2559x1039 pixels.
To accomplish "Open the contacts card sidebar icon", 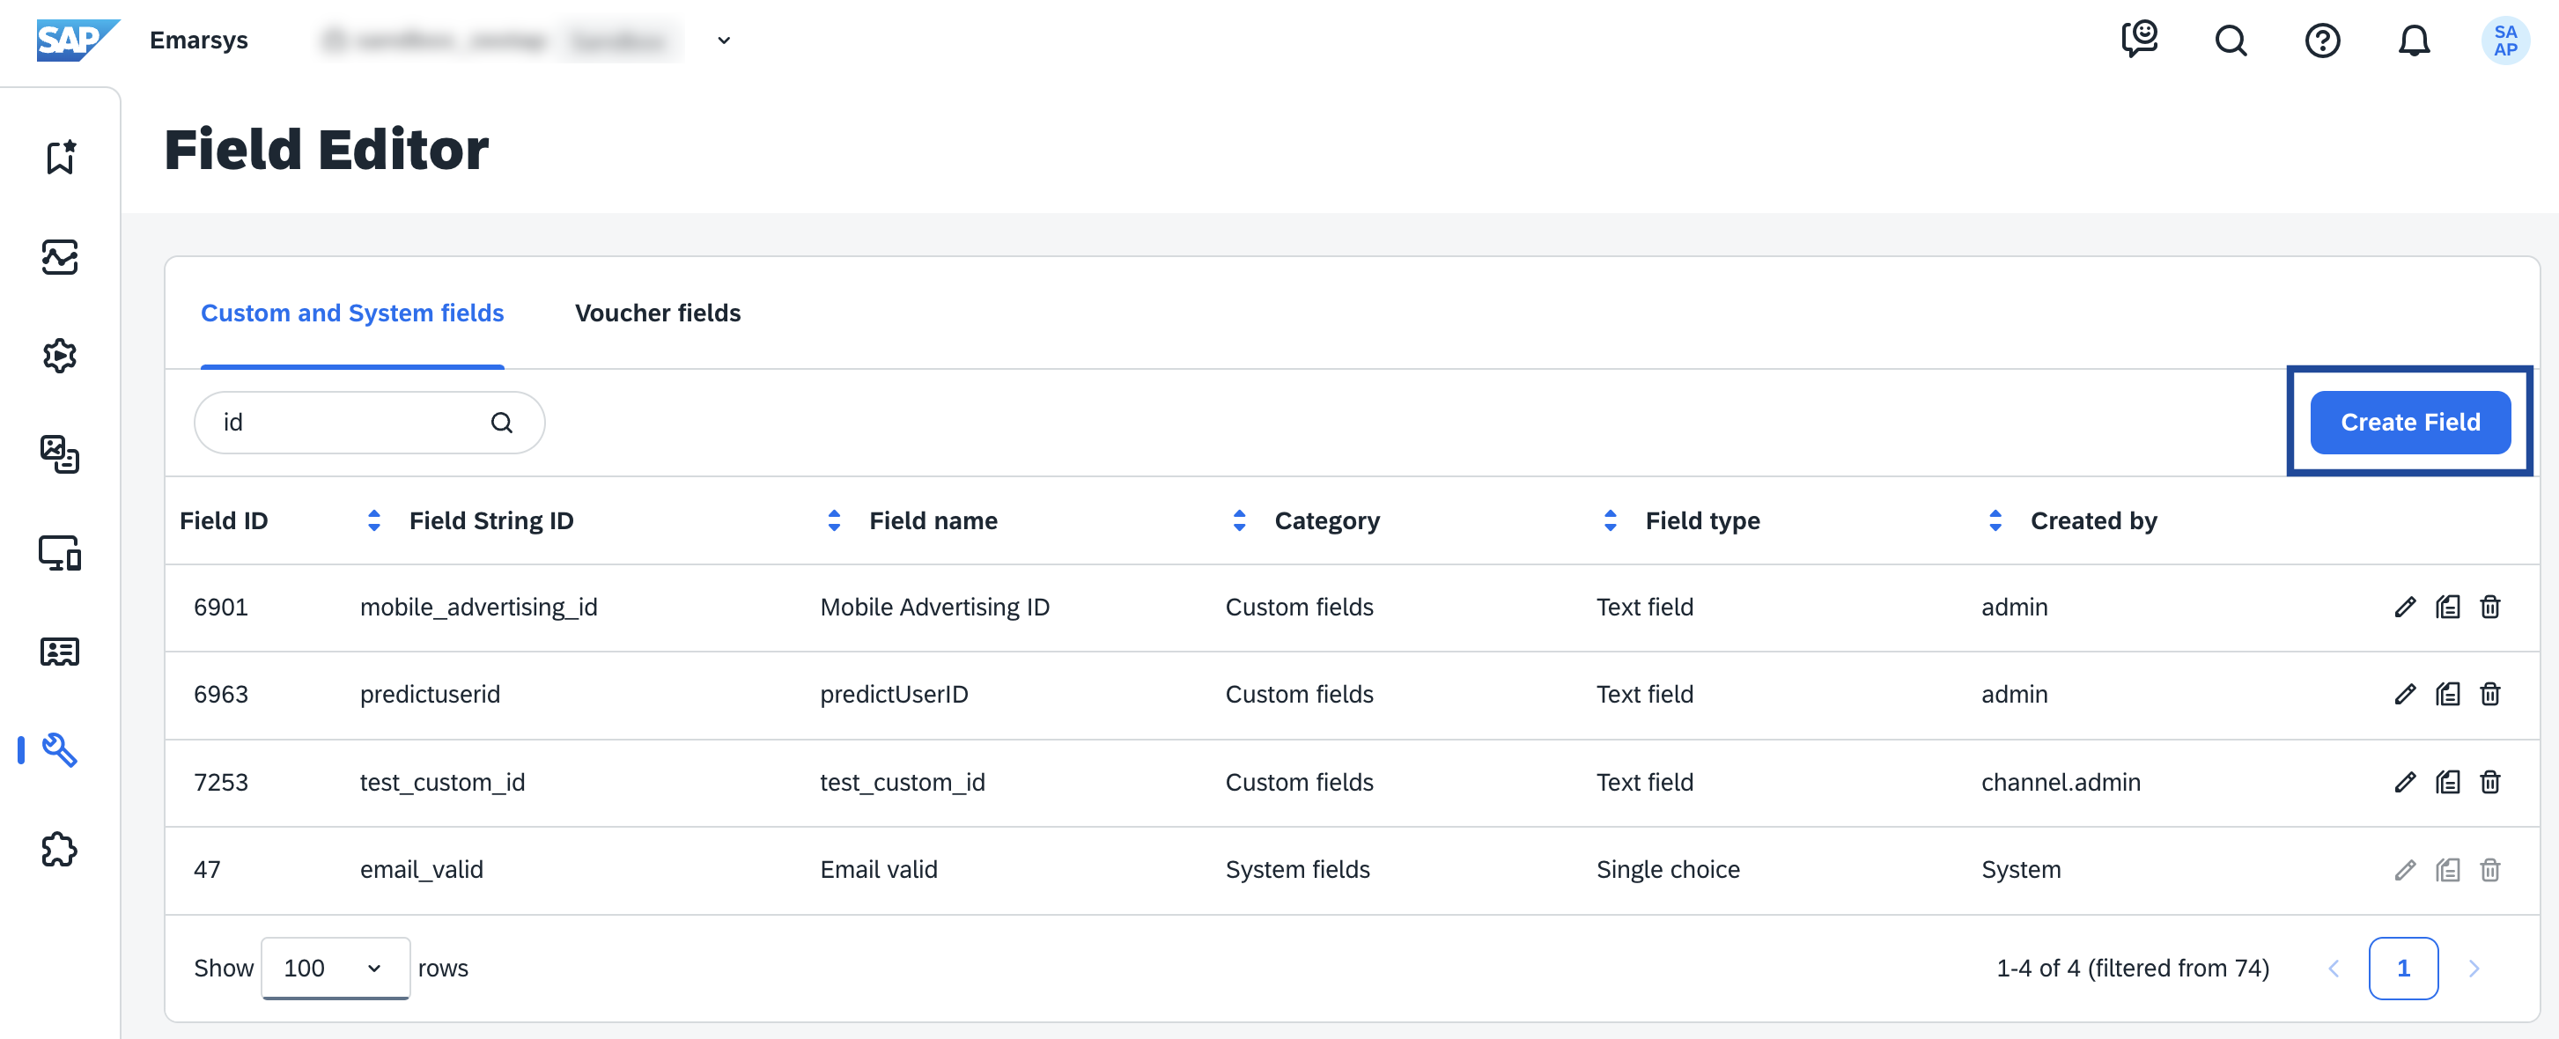I will click(60, 652).
